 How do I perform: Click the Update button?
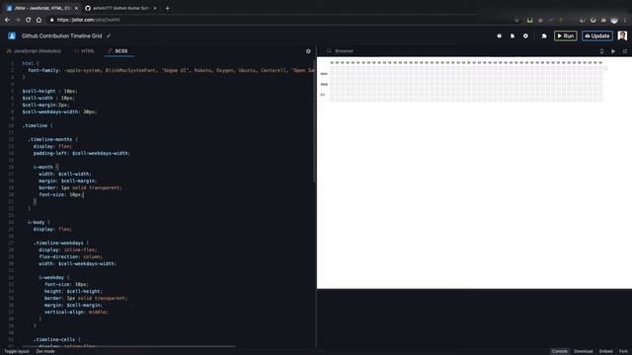pyautogui.click(x=596, y=35)
